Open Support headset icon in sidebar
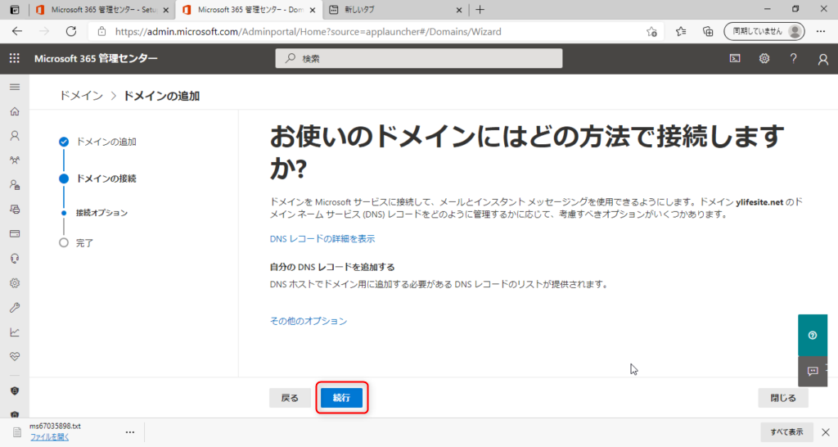 (15, 259)
